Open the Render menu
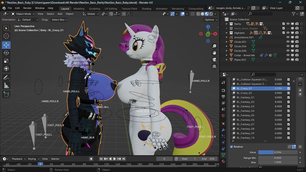306x172 pixels. (27, 8)
